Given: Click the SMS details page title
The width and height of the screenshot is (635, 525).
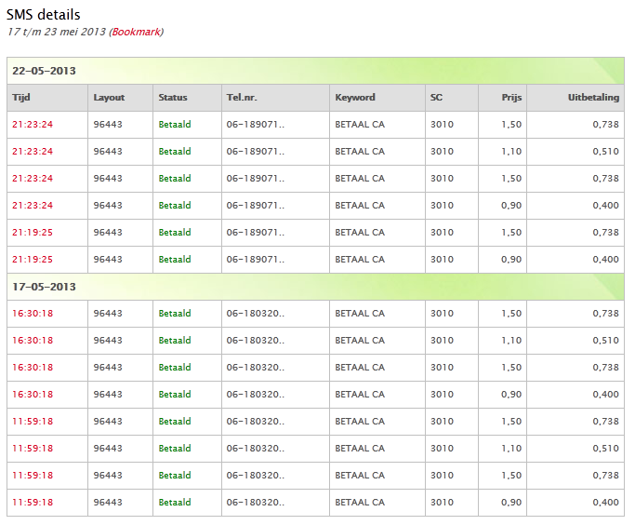Looking at the screenshot, I should 44,15.
